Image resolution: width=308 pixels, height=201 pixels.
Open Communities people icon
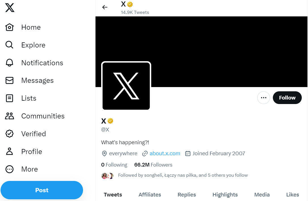(9, 116)
